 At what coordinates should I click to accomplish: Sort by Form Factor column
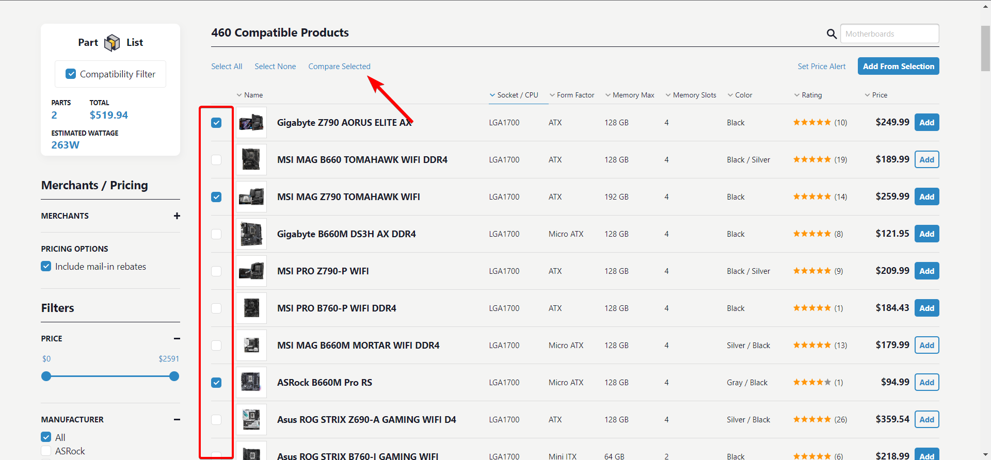point(572,95)
